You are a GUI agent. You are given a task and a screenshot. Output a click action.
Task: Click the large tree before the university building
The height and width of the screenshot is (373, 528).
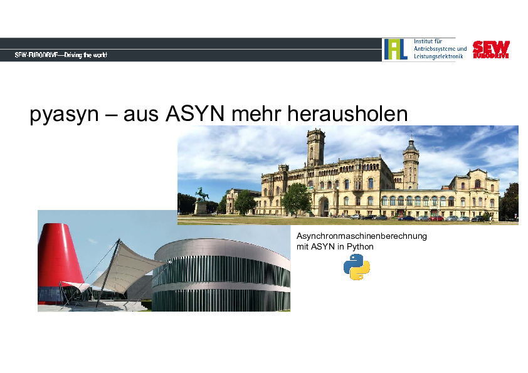(296, 199)
